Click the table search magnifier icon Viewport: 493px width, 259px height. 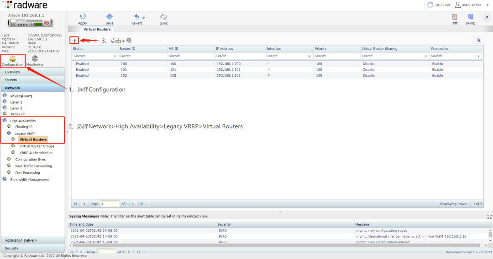[x=478, y=40]
